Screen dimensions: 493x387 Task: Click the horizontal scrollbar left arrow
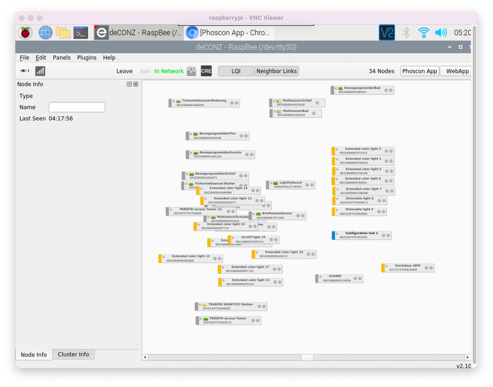click(x=145, y=357)
